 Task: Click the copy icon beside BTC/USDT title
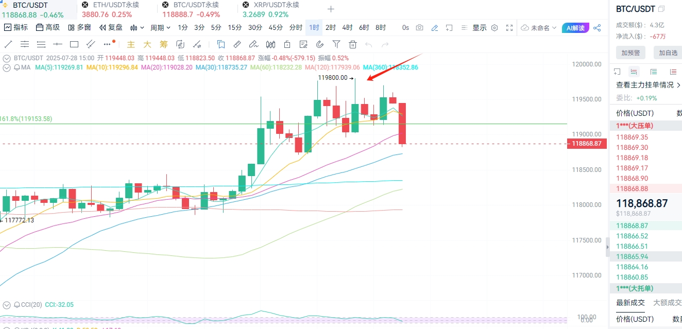661,9
